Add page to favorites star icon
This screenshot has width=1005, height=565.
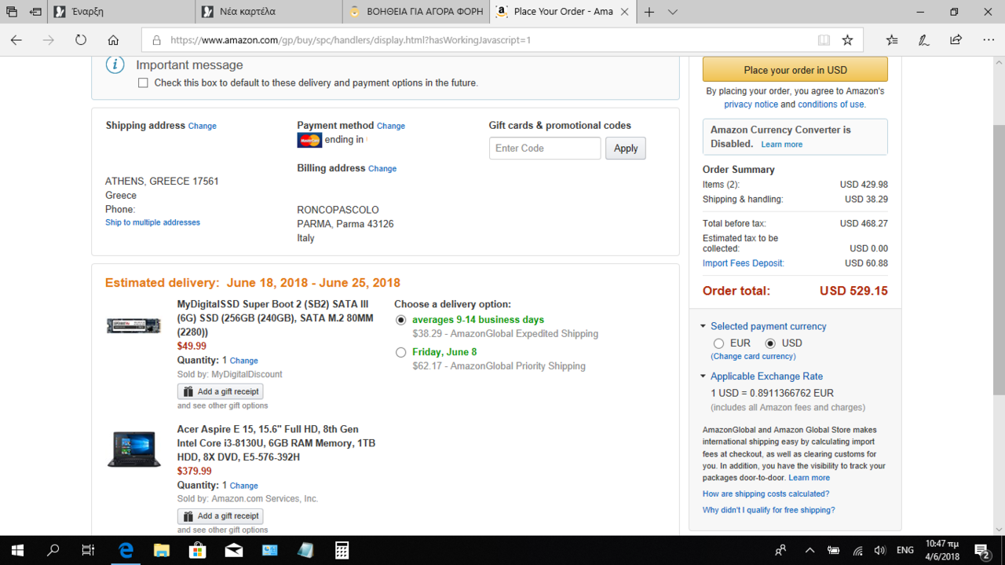point(847,40)
